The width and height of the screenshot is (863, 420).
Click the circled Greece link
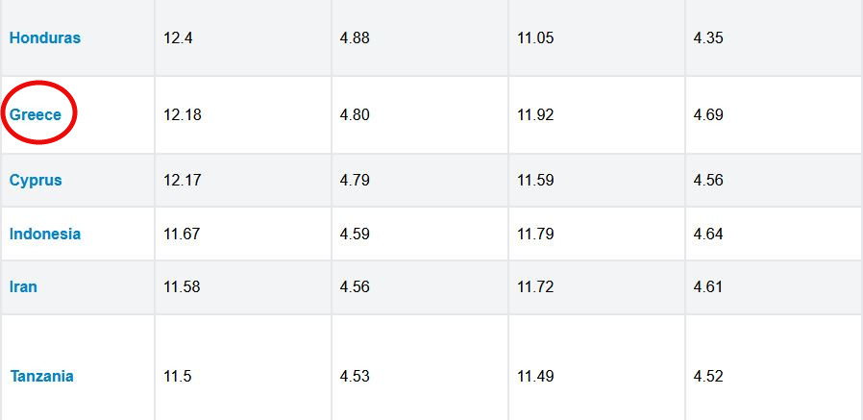(36, 115)
